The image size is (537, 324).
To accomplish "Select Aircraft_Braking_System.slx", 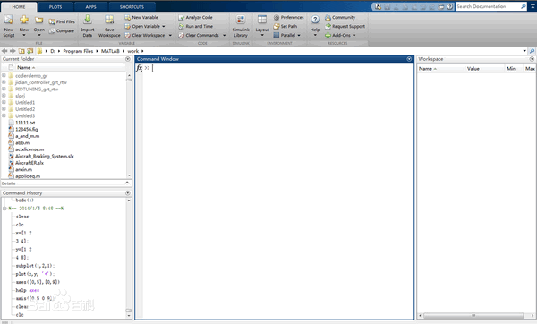I will pyautogui.click(x=44, y=156).
